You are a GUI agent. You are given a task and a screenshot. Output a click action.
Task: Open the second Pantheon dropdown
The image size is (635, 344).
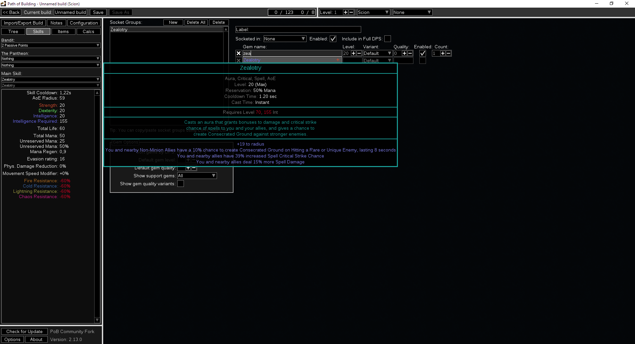51,65
